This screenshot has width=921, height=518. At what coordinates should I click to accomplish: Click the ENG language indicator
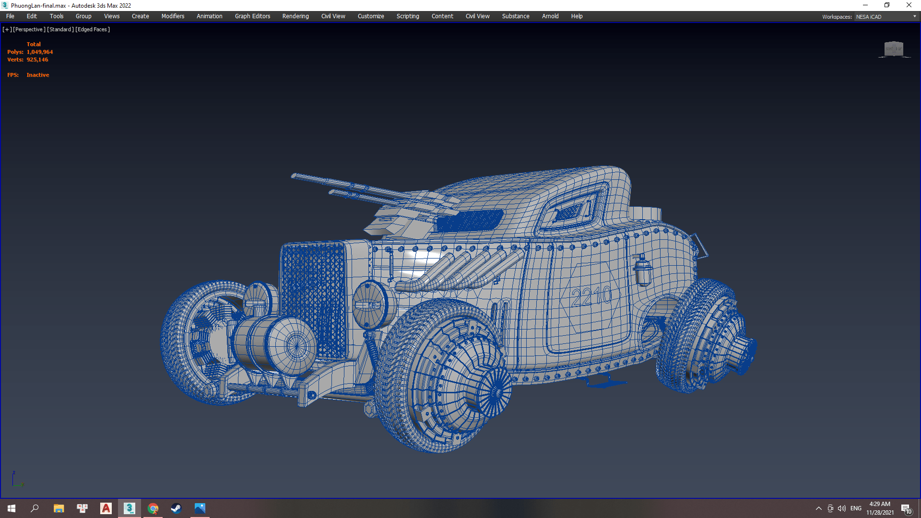pos(856,508)
